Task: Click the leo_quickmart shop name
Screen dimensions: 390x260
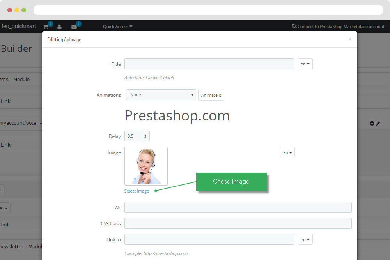Action: click(x=19, y=26)
